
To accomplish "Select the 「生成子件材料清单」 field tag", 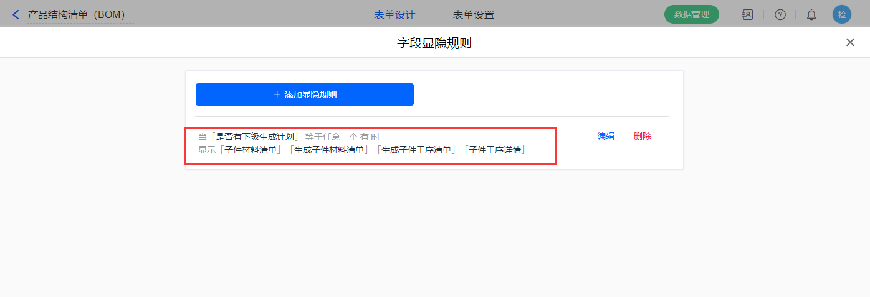I will pyautogui.click(x=329, y=150).
